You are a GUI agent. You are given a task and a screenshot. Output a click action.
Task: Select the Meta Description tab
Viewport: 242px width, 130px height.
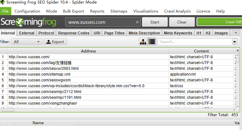[x=144, y=33]
